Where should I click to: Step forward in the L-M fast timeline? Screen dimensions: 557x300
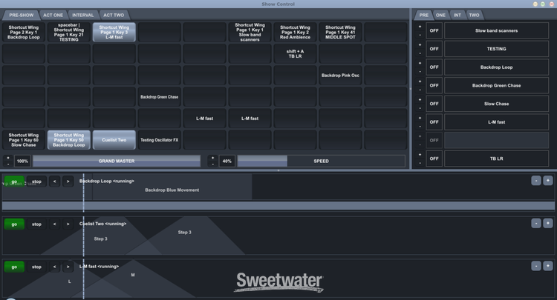(x=68, y=267)
